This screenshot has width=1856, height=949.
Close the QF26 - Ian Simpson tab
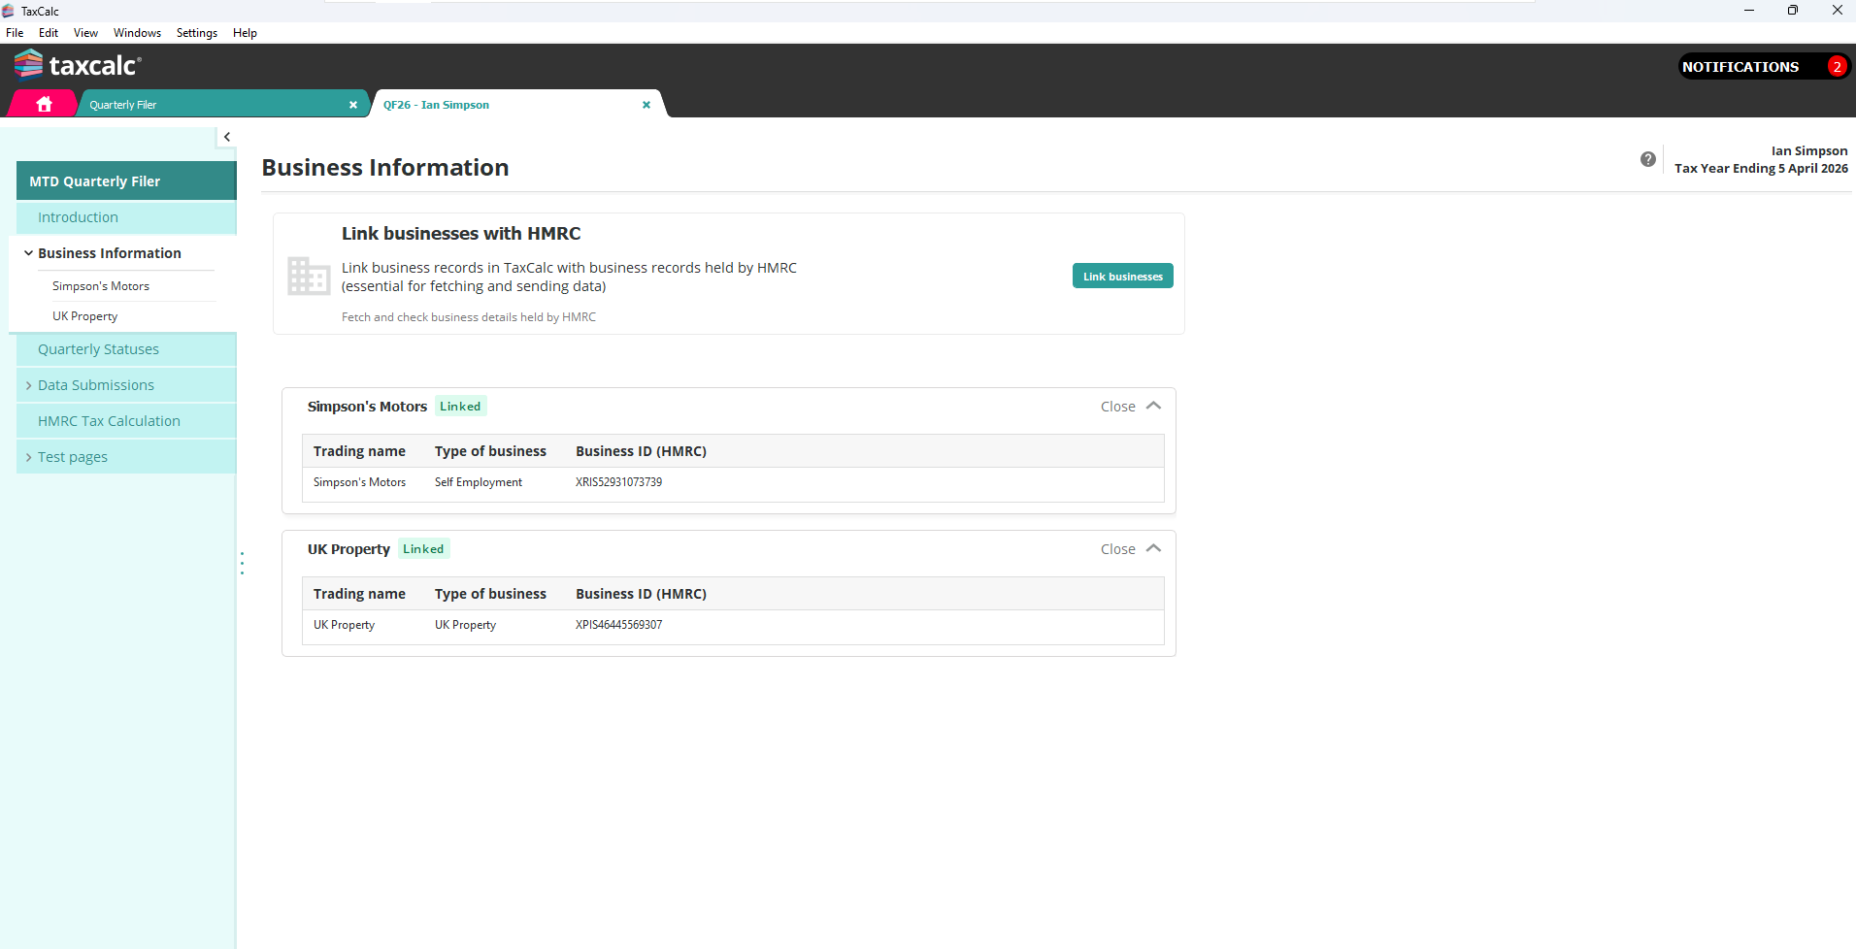[646, 105]
